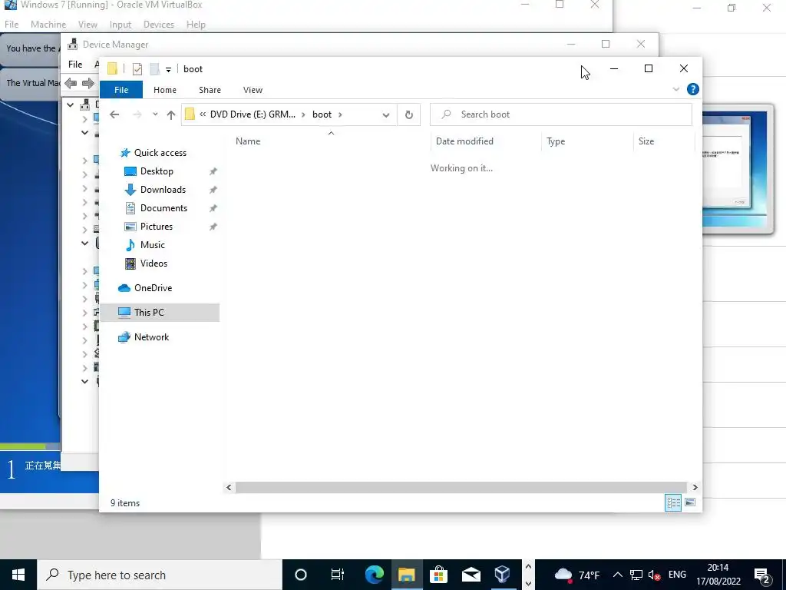
Task: Click the taskbar search box
Action: tap(160, 575)
